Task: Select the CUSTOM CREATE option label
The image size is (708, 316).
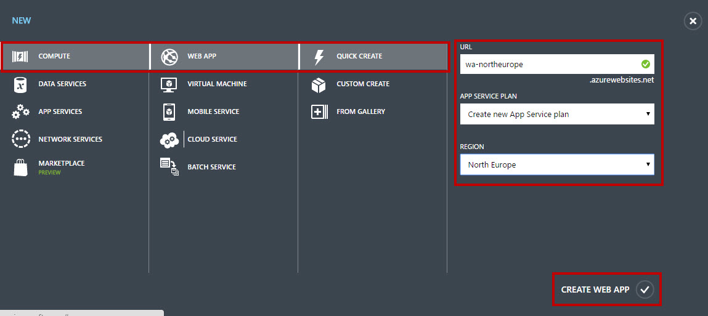Action: coord(363,84)
